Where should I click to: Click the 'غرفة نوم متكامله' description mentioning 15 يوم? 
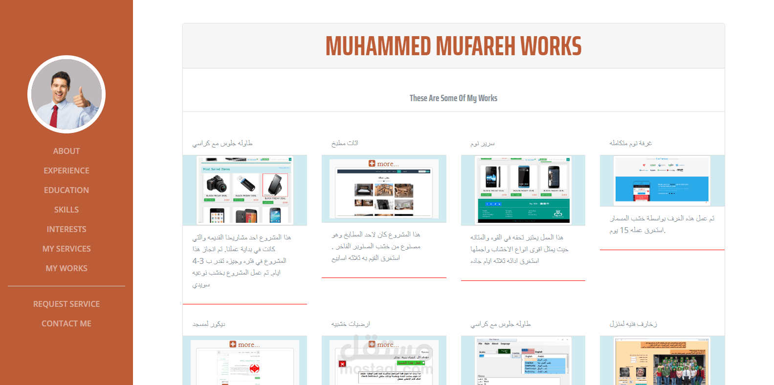662,224
